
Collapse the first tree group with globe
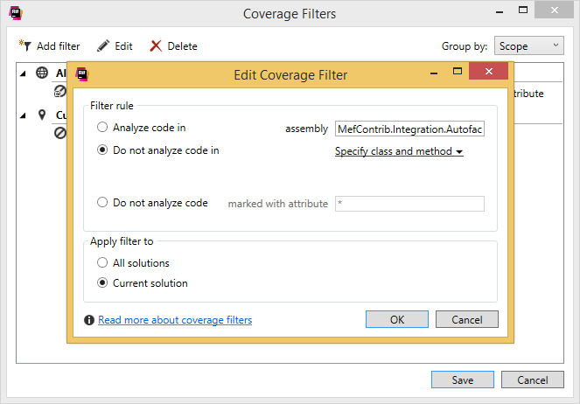(24, 73)
